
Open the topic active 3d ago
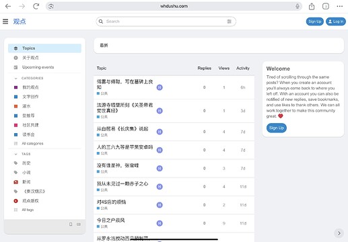125,108
